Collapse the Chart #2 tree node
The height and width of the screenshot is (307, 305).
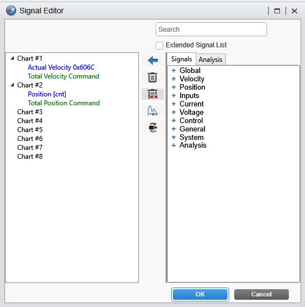[12, 85]
